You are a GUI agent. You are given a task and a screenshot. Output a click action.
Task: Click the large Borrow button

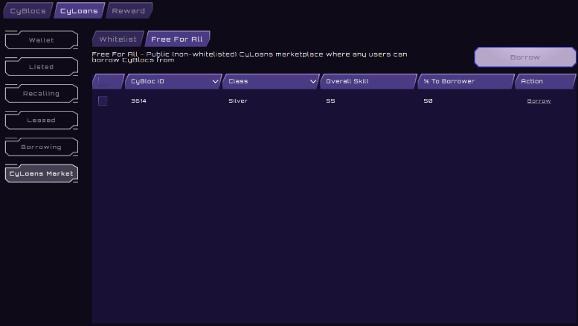coord(525,57)
